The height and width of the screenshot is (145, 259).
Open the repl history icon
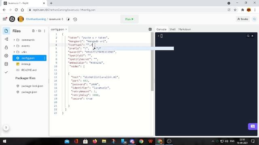point(75,19)
